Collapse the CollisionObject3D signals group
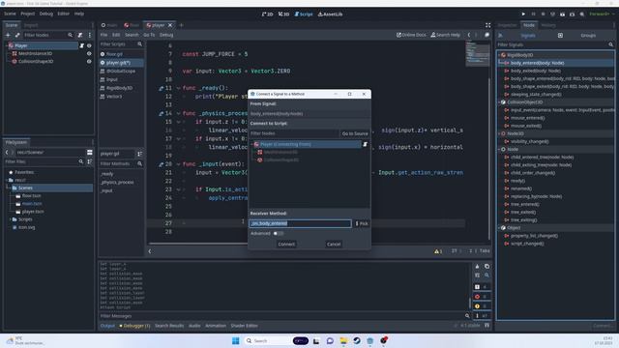The width and height of the screenshot is (619, 348). click(499, 102)
